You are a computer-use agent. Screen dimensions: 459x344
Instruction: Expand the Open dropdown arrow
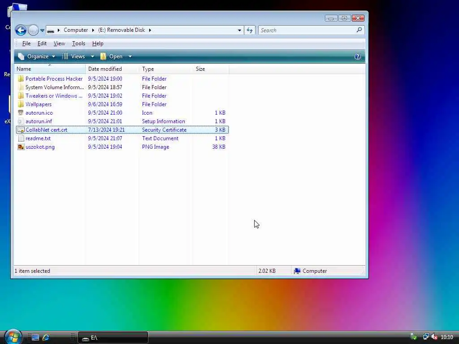click(130, 56)
